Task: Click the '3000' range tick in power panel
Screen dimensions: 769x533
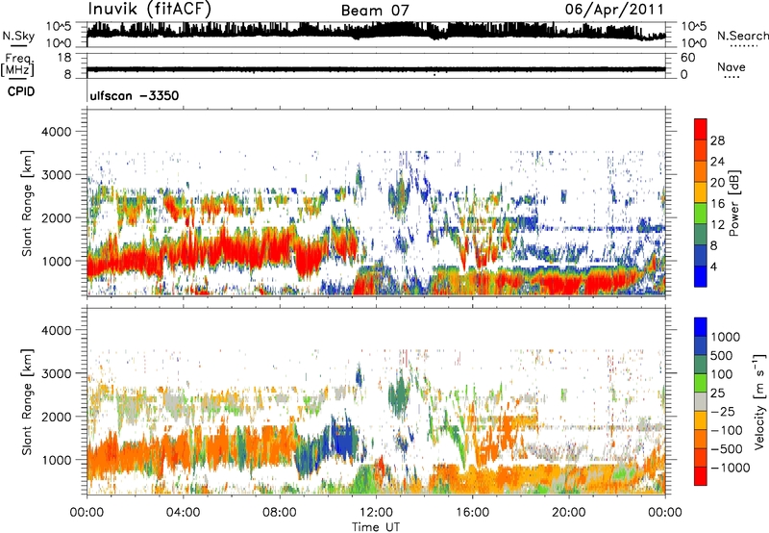Action: pos(59,175)
